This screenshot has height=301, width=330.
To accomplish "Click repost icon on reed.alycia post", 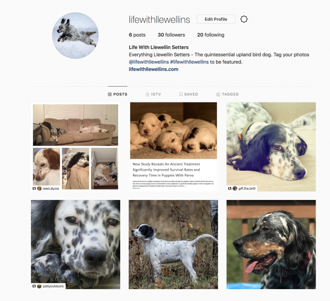I will coord(34,189).
